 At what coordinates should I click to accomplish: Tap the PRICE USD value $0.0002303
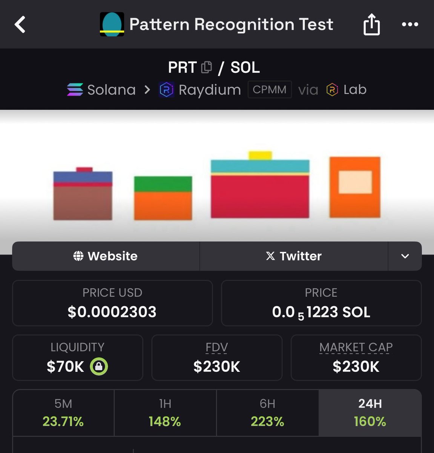pyautogui.click(x=112, y=312)
